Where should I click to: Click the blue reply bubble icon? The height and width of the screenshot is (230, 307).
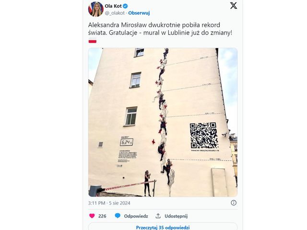click(x=118, y=216)
